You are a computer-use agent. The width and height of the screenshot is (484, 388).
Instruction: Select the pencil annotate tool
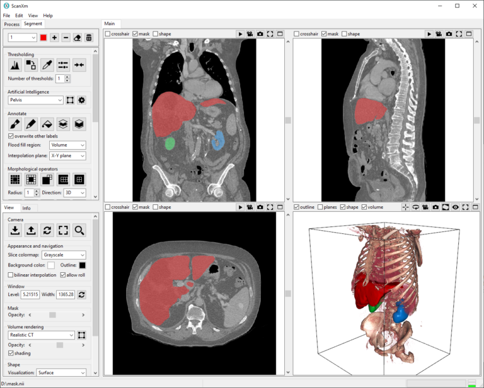[31, 124]
